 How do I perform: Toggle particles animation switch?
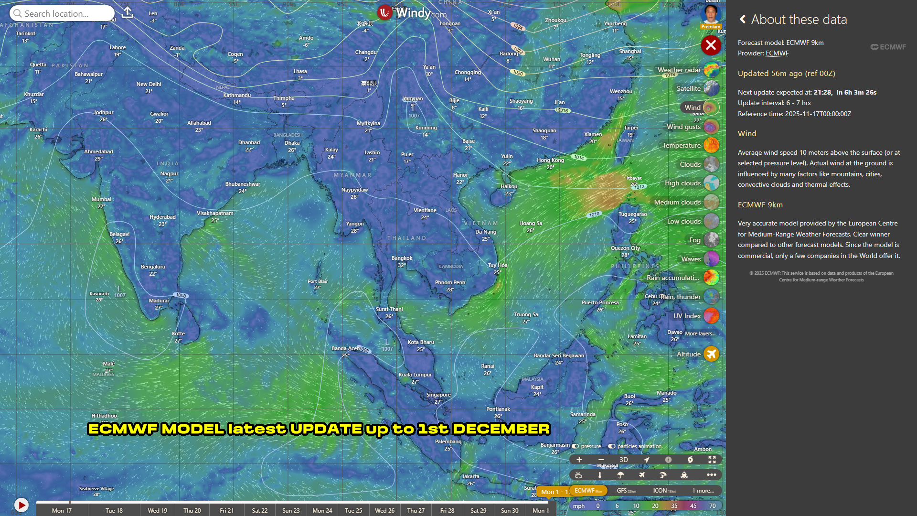611,446
